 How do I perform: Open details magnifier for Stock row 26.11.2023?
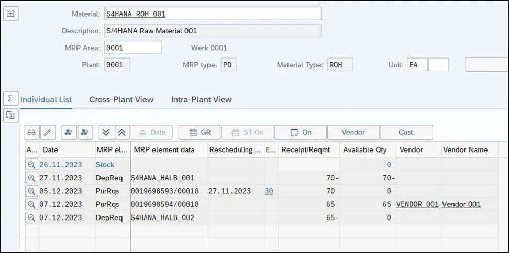tap(31, 165)
